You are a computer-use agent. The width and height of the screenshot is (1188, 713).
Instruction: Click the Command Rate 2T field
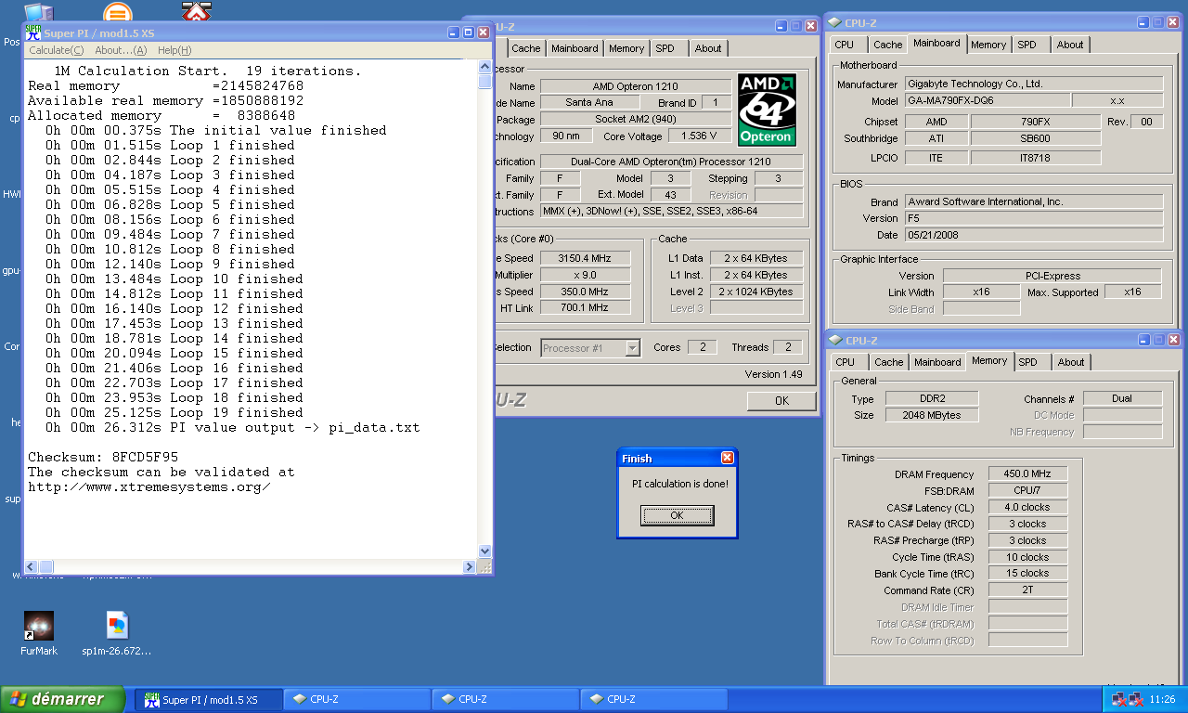(x=1027, y=590)
